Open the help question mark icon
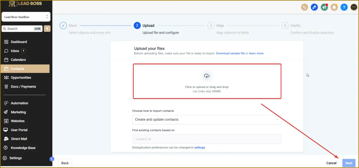Viewport: 359px width, 168px height. (x=344, y=7)
